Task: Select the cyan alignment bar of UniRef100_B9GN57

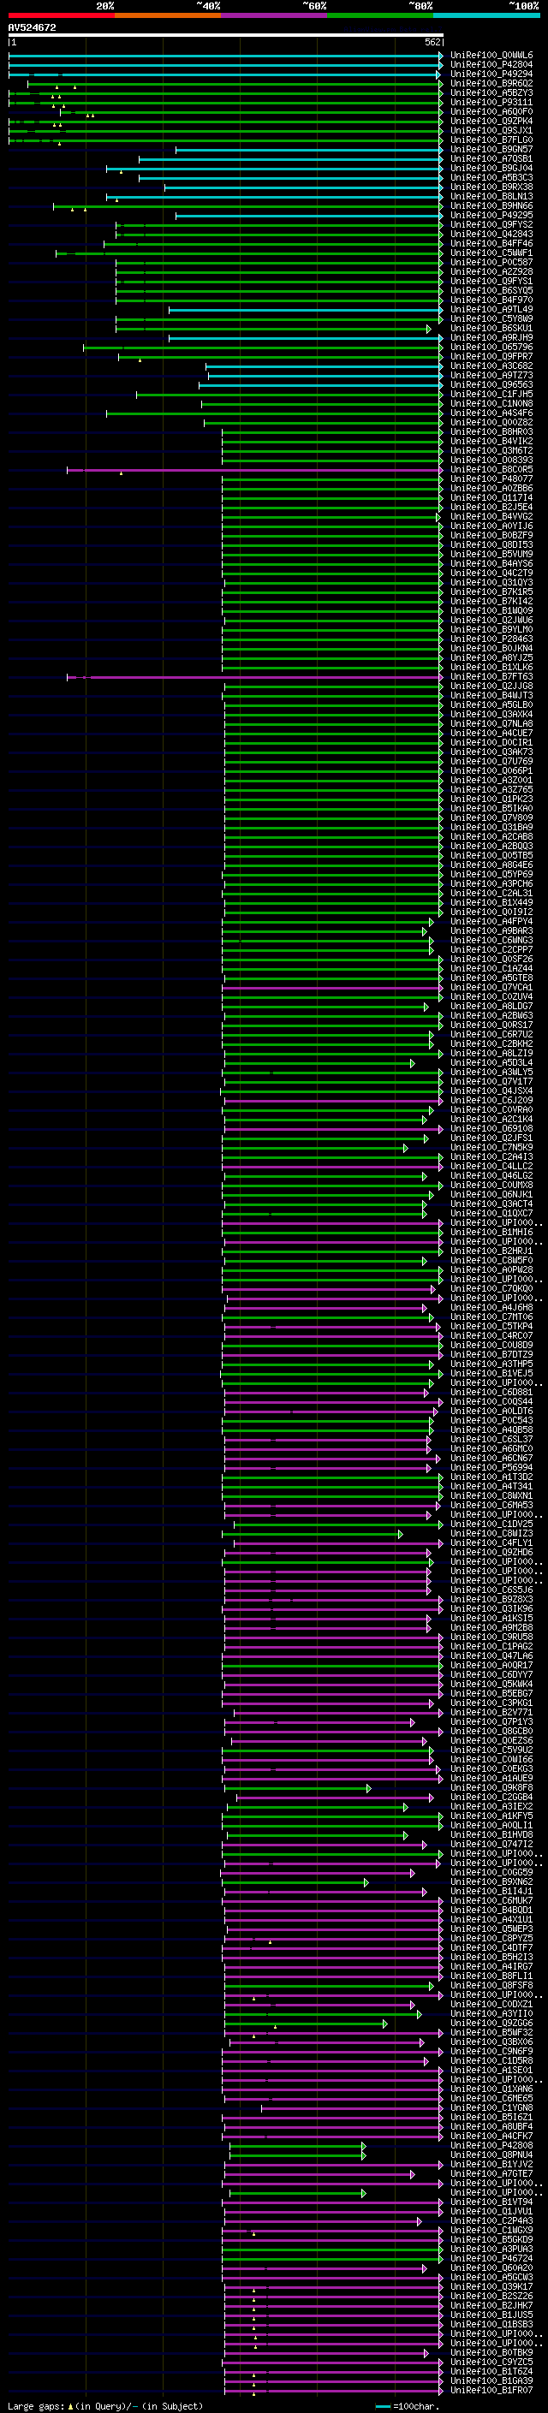Action: click(308, 150)
